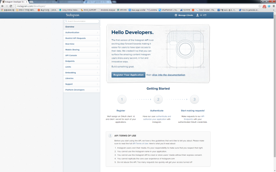Close the Instagram Developer tab
This screenshot has width=276, height=172.
[x=27, y=2]
